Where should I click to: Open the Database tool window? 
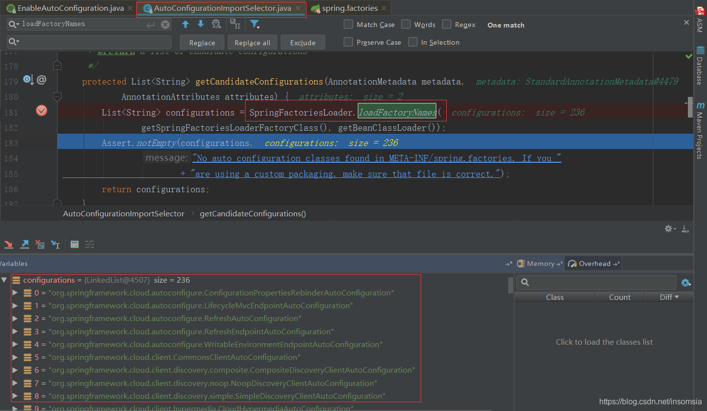tap(699, 65)
